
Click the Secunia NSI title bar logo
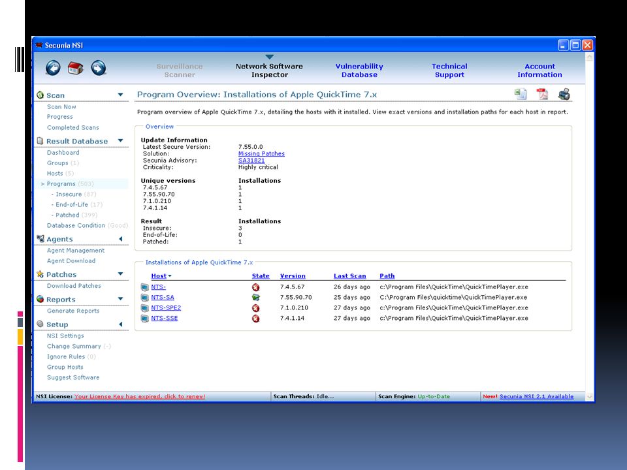coord(39,45)
